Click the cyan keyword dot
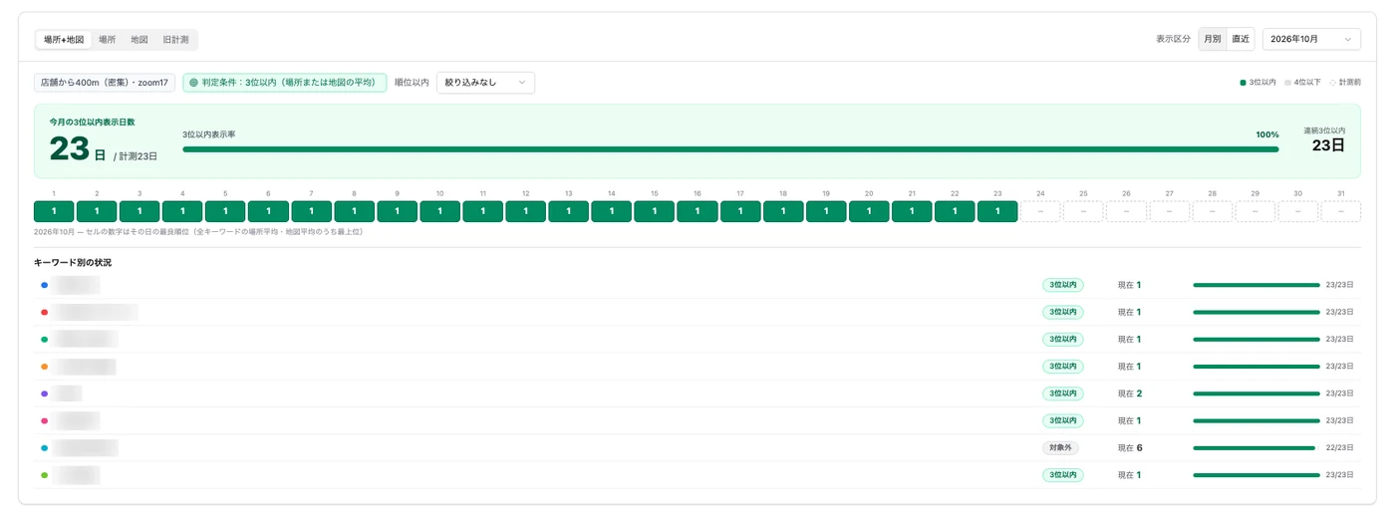The image size is (1395, 516). point(44,448)
